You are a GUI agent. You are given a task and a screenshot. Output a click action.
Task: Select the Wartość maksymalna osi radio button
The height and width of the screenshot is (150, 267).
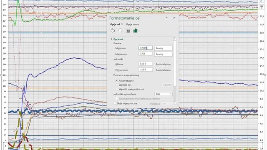117,89
